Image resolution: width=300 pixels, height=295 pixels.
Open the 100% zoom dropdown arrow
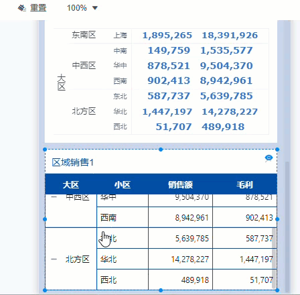coord(95,8)
